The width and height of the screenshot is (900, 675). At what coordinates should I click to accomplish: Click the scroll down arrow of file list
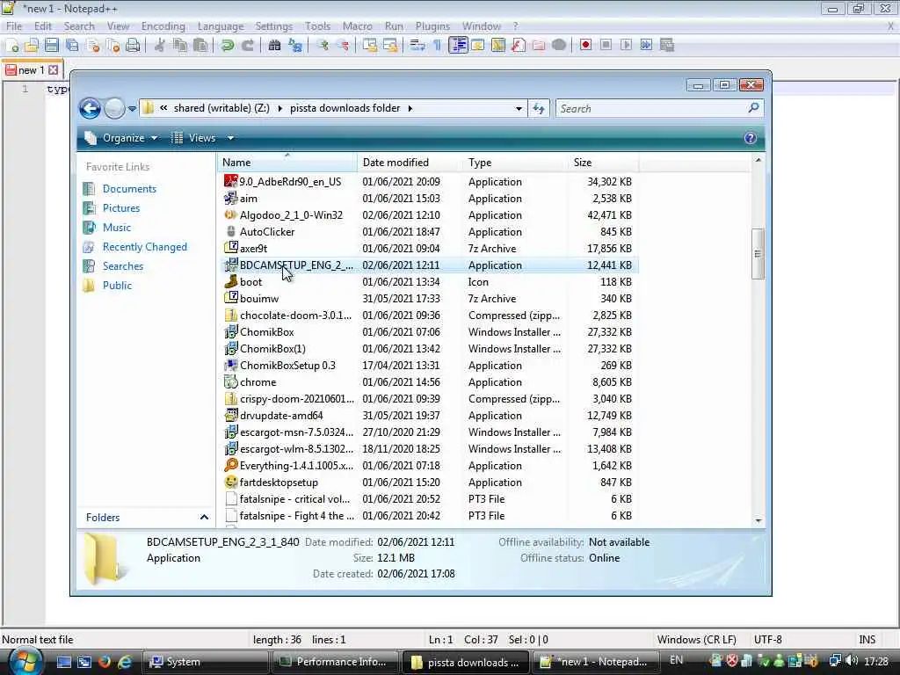click(x=758, y=520)
